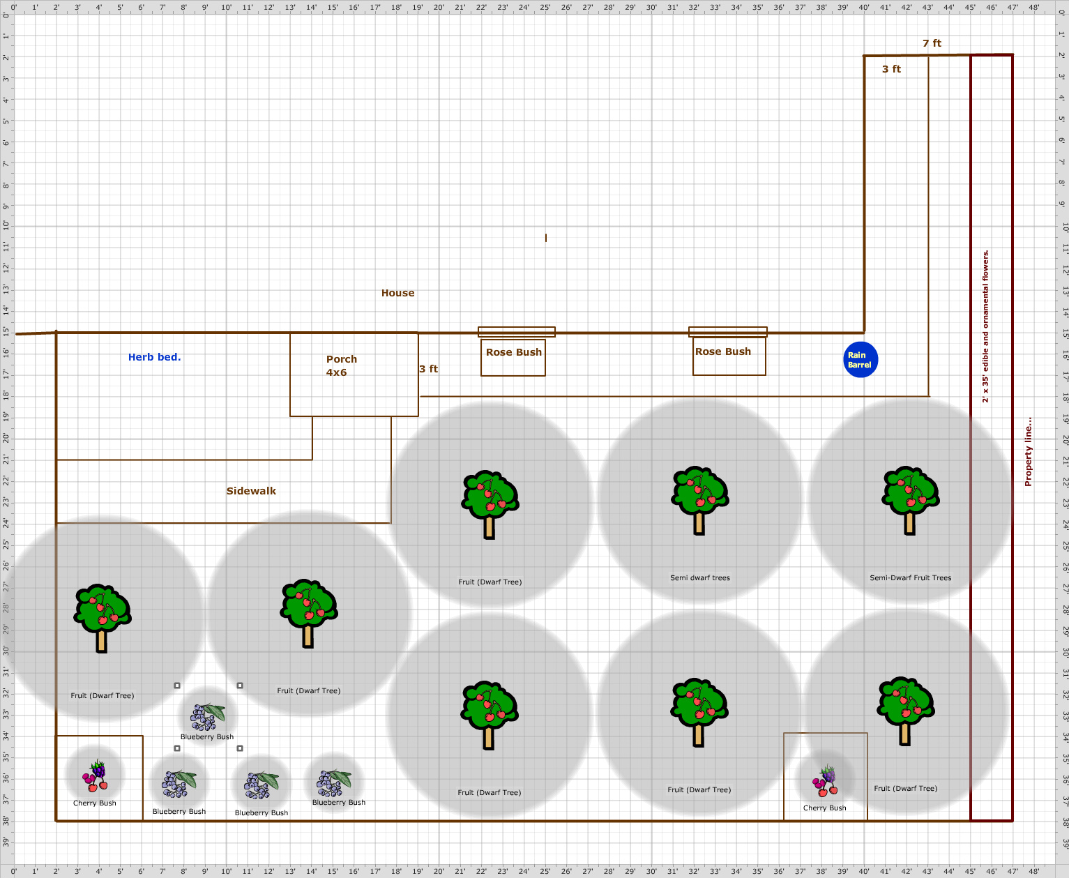Click the House label text
Viewport: 1069px width, 878px height.
(x=397, y=293)
